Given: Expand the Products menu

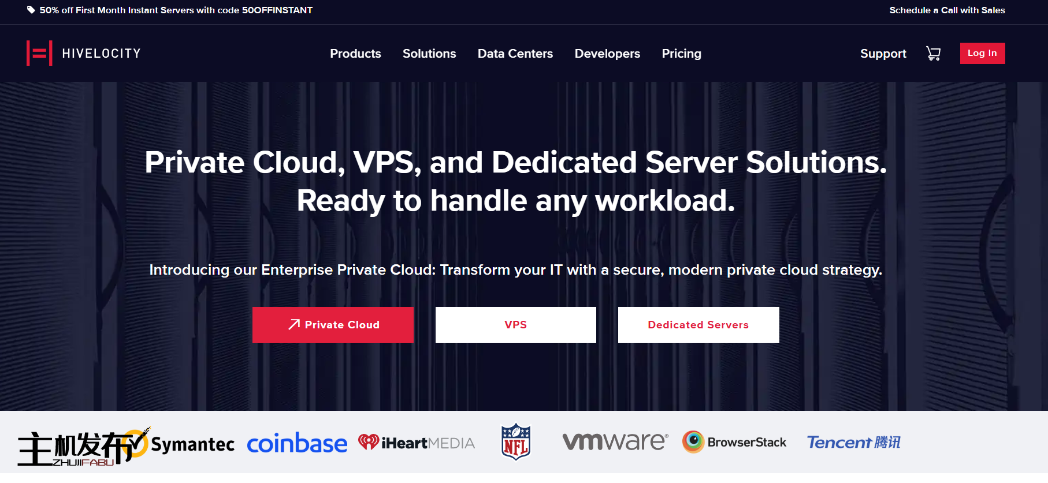Looking at the screenshot, I should [x=355, y=54].
